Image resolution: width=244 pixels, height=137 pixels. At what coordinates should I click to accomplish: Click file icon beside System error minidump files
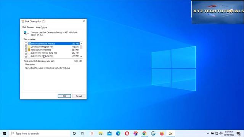tap(29, 56)
